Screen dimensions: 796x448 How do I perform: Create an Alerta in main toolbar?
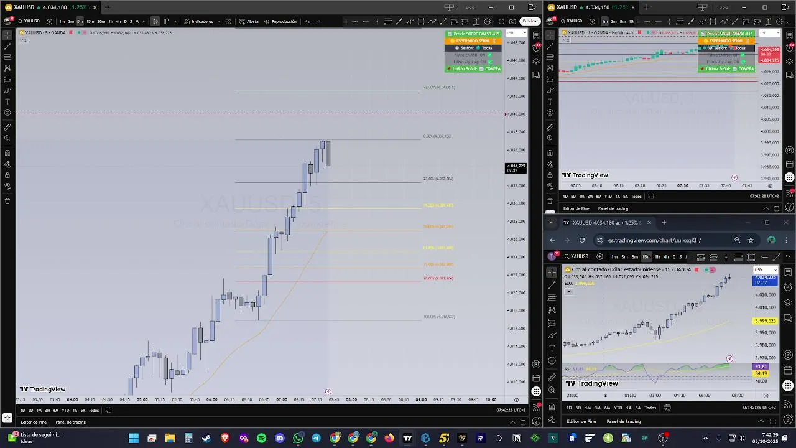point(249,21)
